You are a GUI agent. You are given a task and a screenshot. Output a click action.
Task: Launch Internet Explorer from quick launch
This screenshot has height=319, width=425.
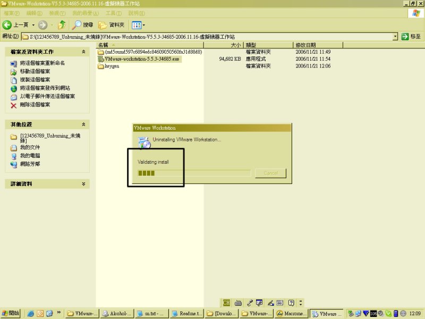click(x=30, y=314)
